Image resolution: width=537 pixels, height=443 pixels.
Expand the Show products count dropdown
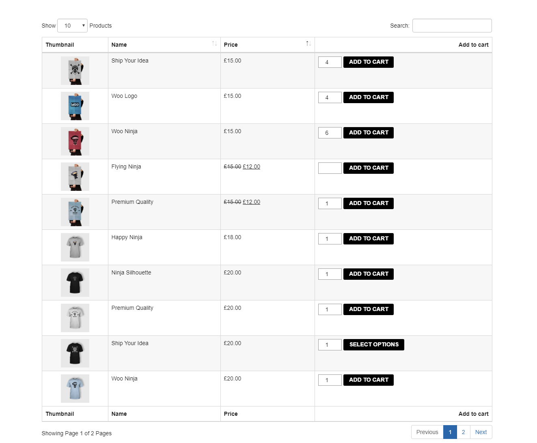[73, 26]
